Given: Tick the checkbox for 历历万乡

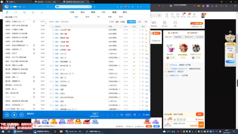Looking at the screenshot, I should tap(53, 82).
